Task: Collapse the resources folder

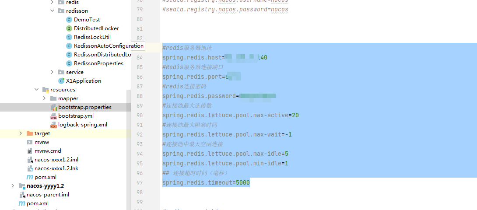Action: pyautogui.click(x=36, y=90)
